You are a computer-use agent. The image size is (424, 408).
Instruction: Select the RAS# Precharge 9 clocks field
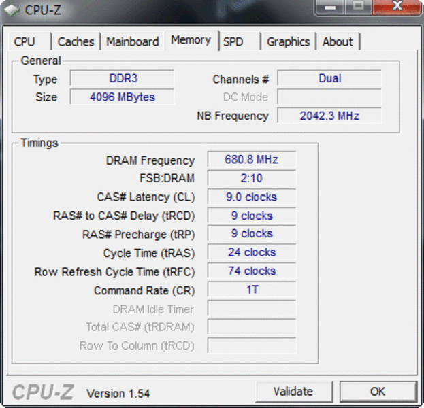pos(252,233)
